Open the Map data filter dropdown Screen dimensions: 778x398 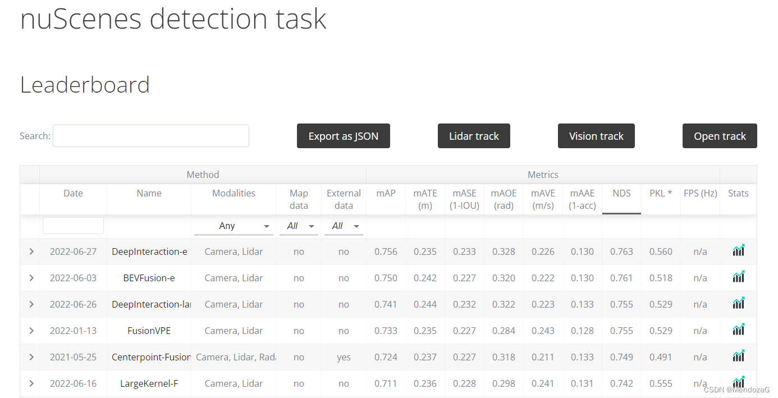coord(299,226)
